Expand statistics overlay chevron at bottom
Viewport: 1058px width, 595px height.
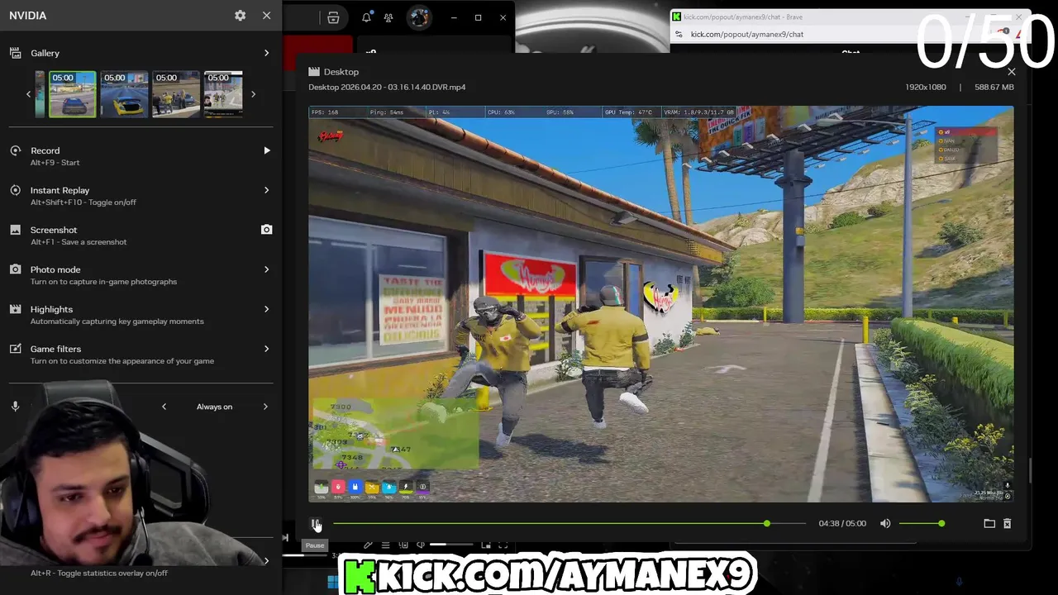pyautogui.click(x=266, y=561)
